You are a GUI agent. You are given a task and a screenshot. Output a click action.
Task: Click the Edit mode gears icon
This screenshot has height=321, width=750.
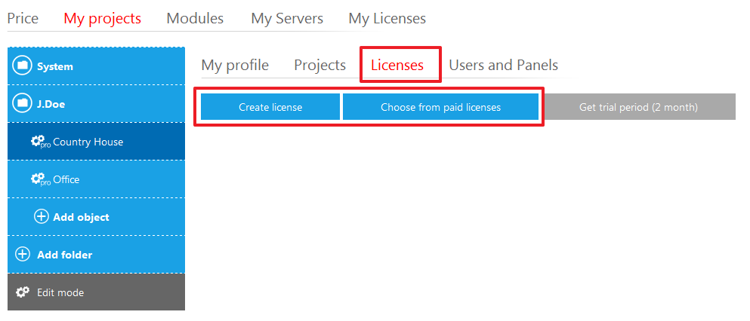tap(23, 292)
